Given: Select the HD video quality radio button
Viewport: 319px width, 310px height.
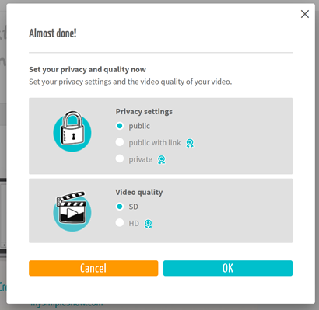Looking at the screenshot, I should (120, 222).
